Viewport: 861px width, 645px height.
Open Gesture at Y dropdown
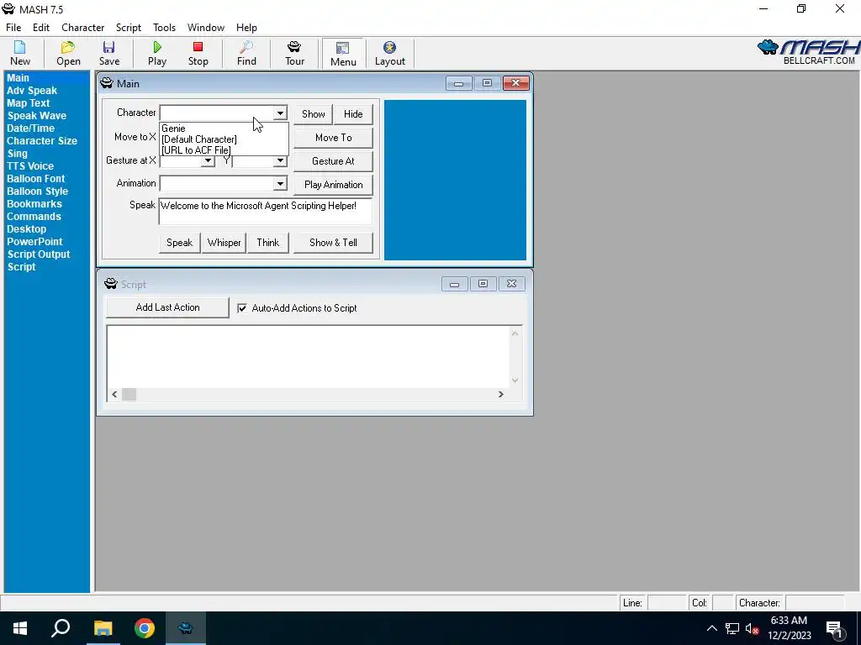pos(280,160)
